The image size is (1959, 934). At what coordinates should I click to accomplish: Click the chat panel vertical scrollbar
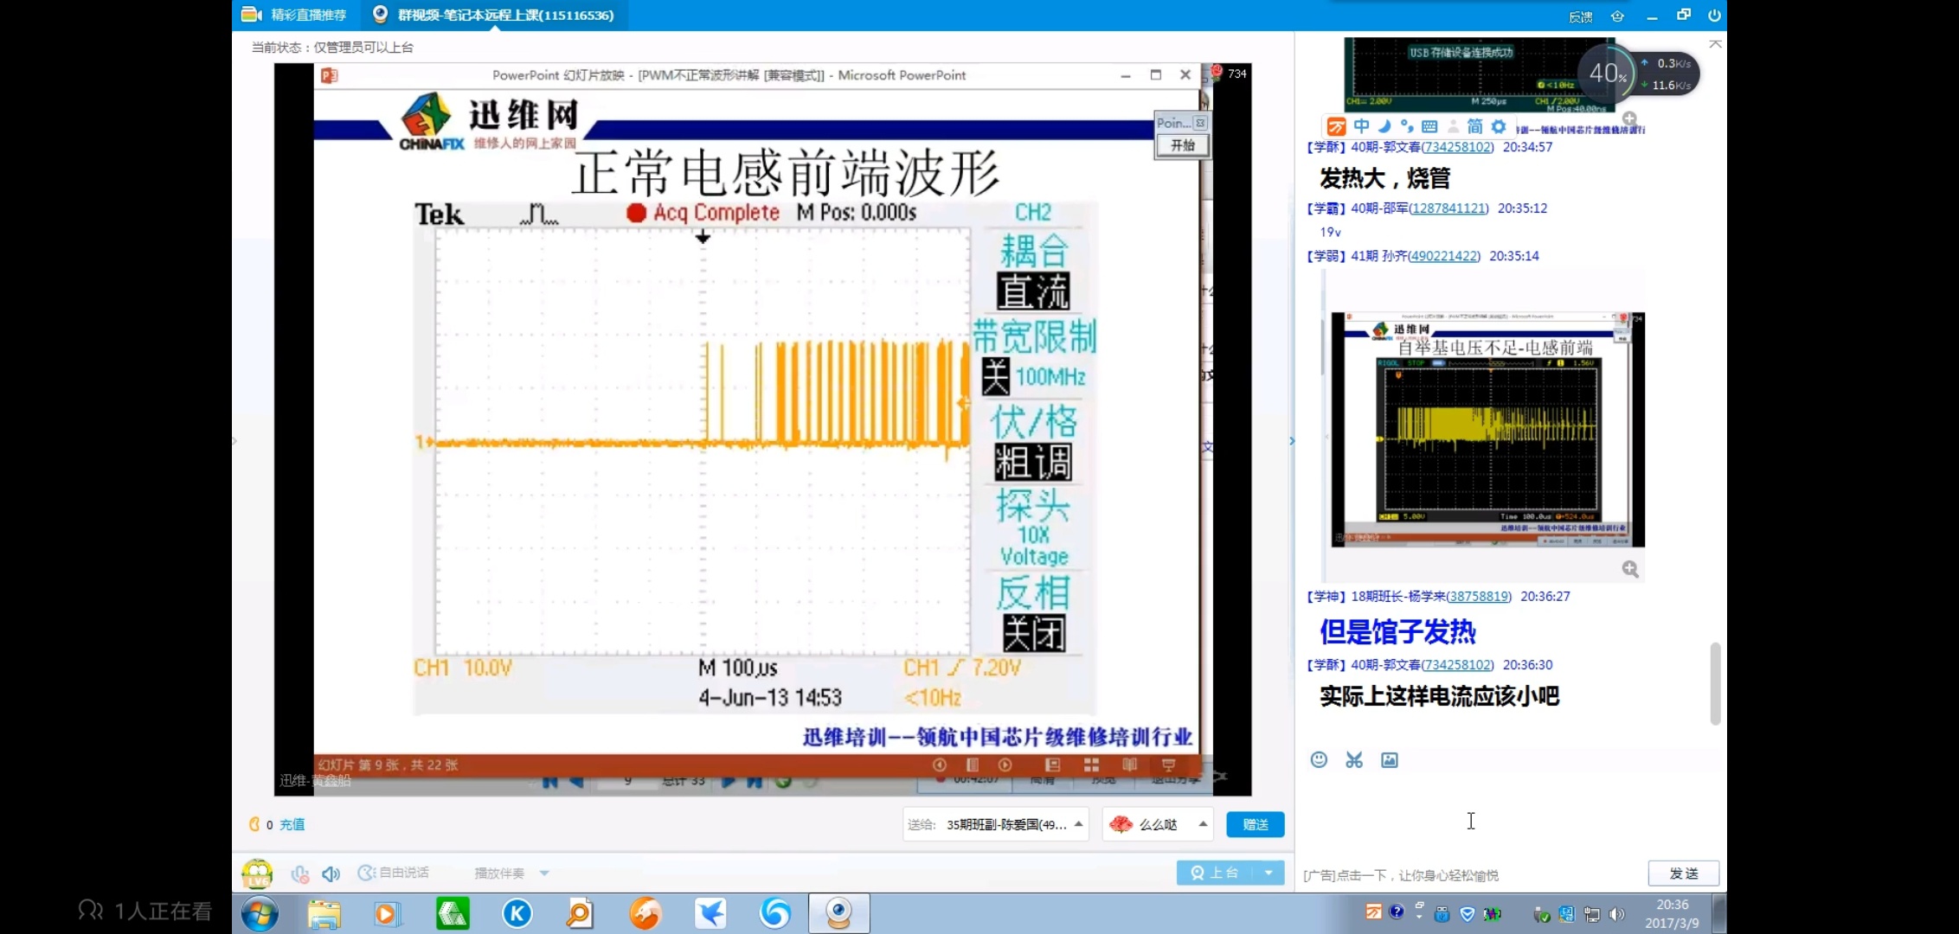[x=1715, y=682]
